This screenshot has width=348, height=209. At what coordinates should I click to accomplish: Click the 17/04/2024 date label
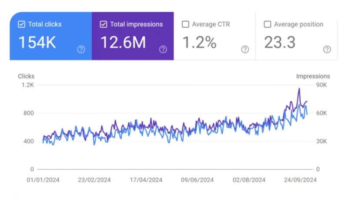pos(147,179)
